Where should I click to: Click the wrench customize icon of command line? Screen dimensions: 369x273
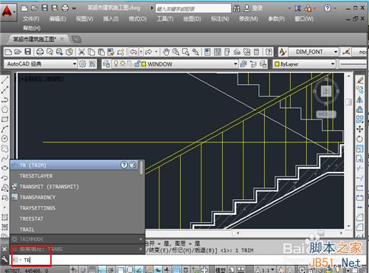(x=4, y=259)
